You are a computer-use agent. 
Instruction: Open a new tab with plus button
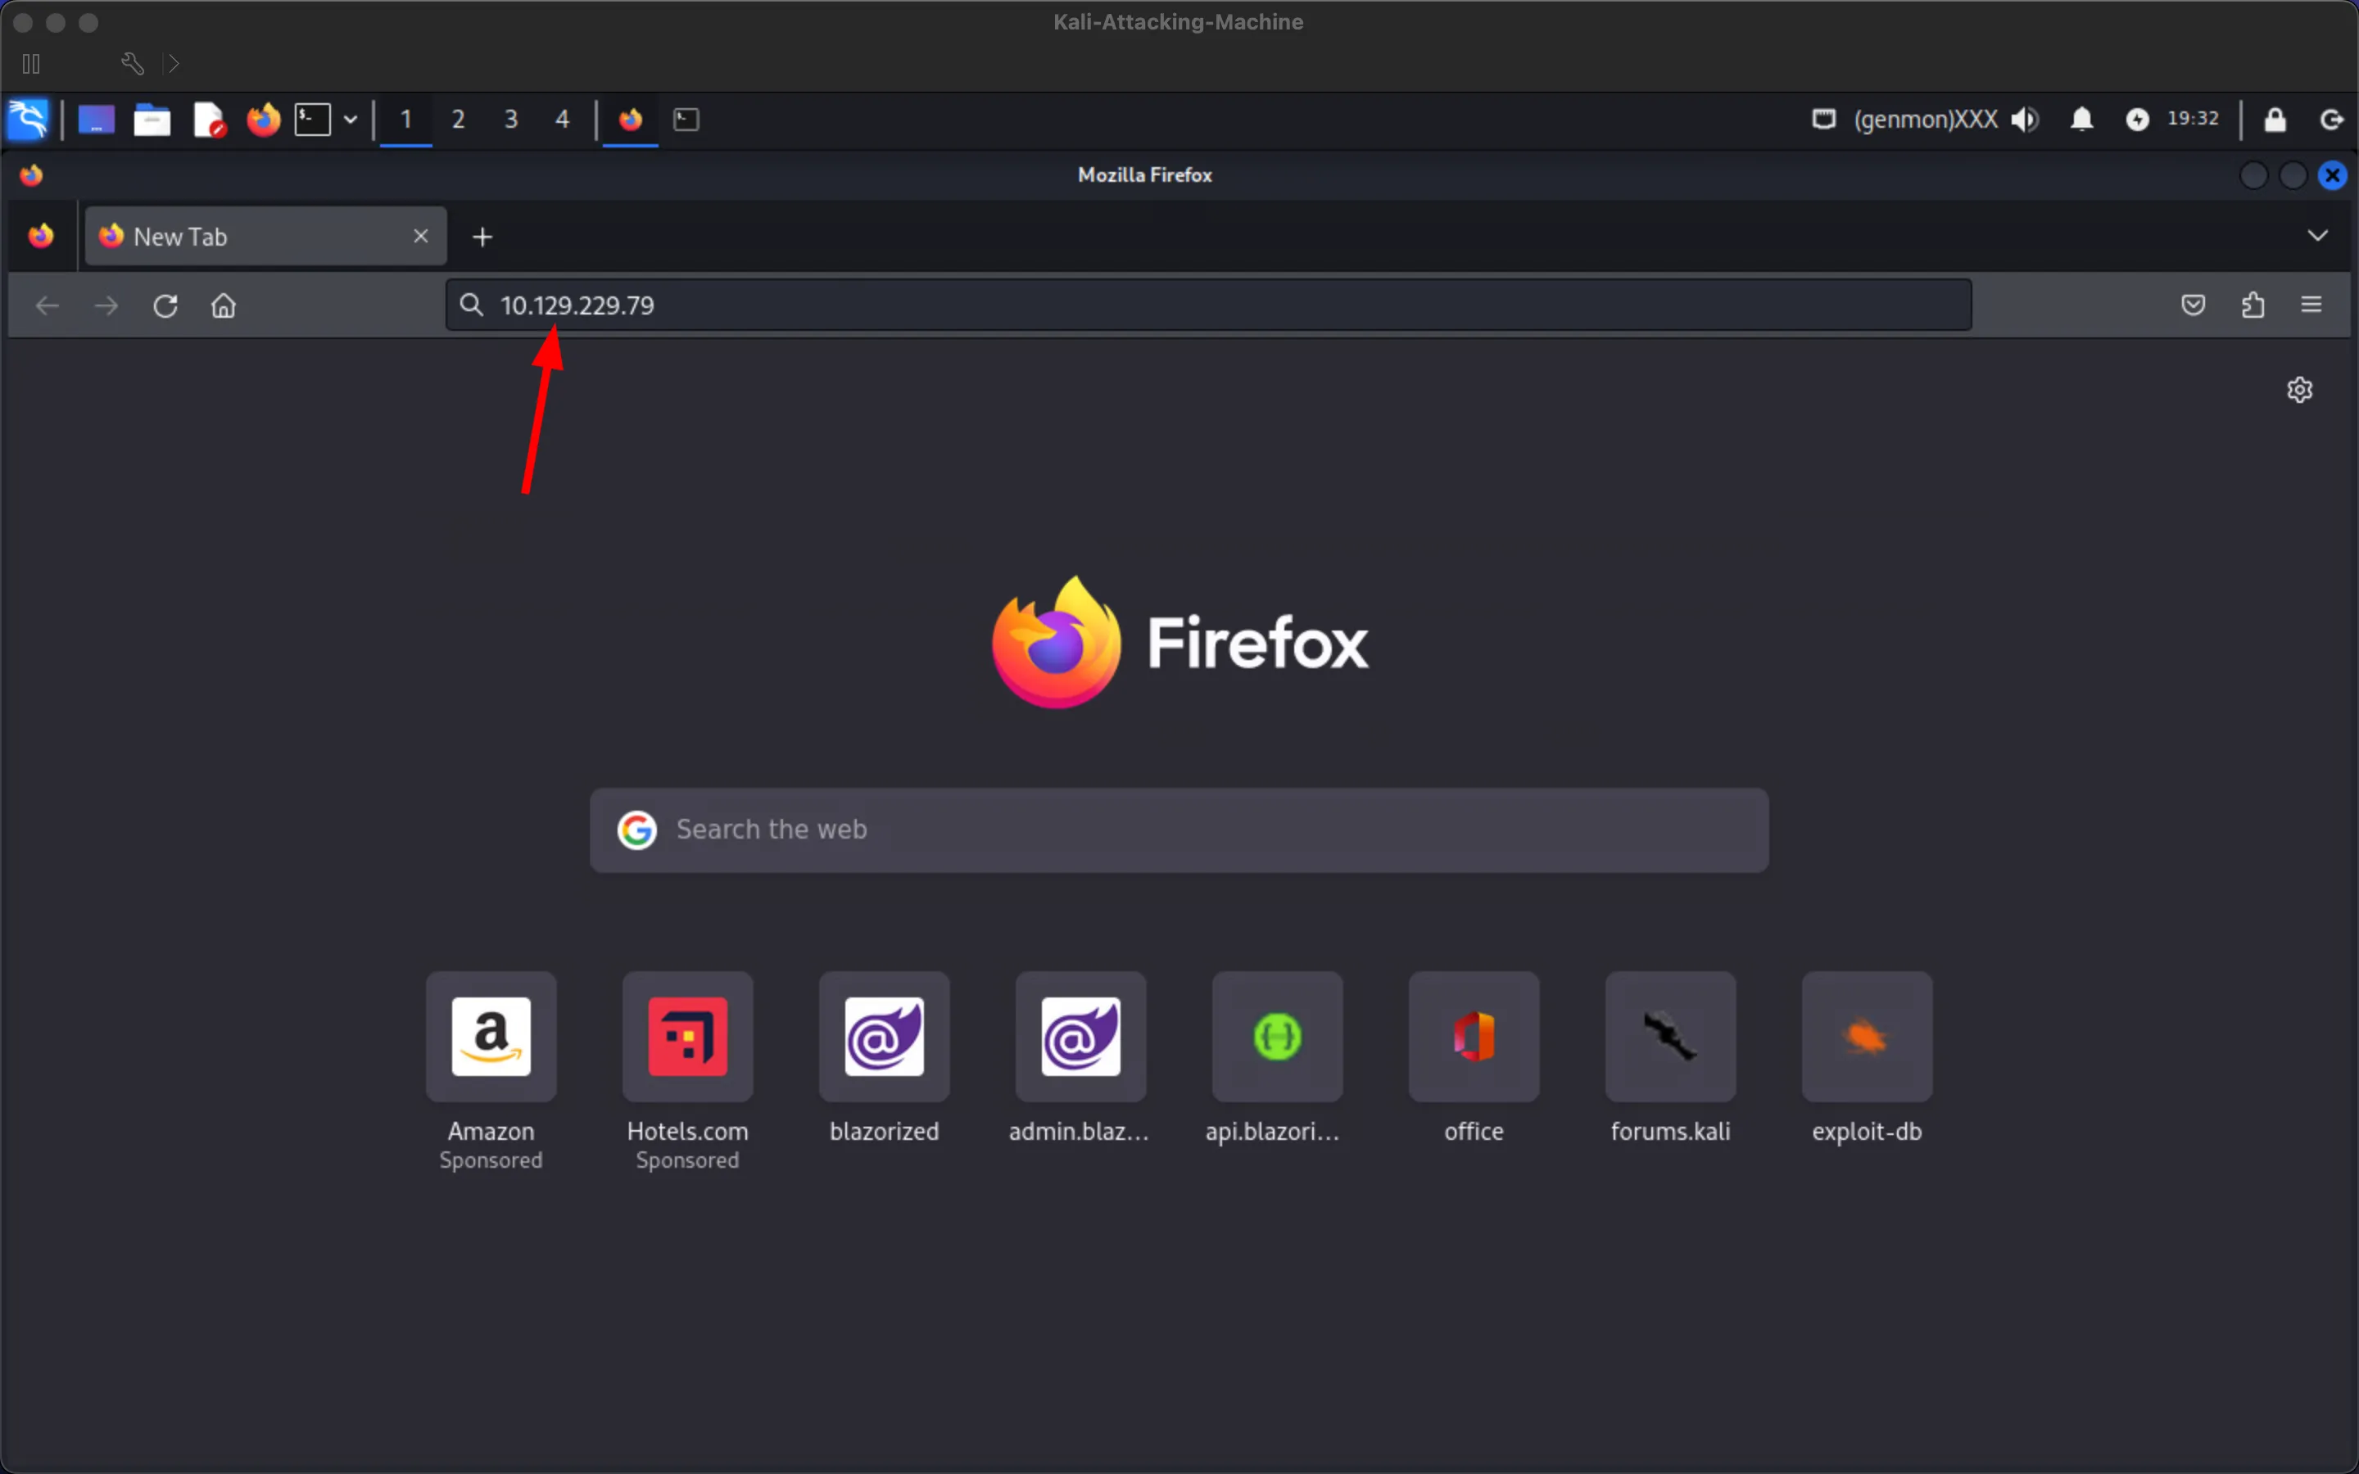(x=482, y=236)
